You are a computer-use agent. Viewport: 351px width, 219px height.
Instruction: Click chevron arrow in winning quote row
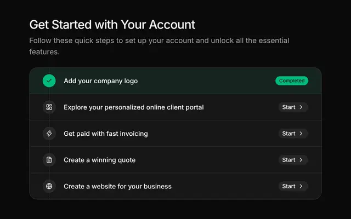[301, 160]
